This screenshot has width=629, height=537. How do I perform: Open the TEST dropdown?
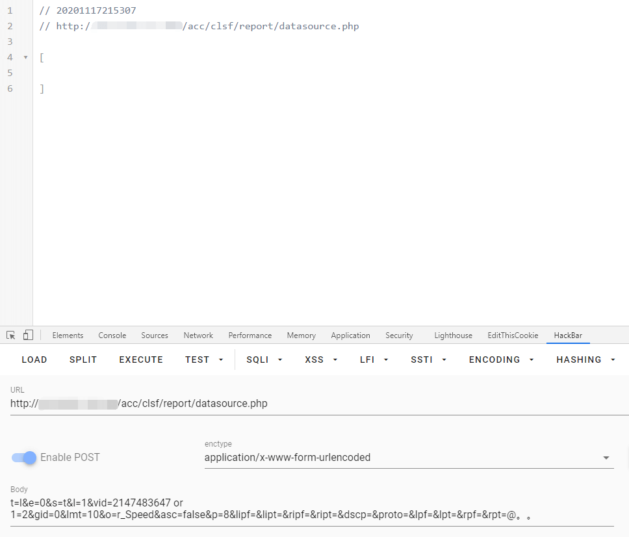203,360
